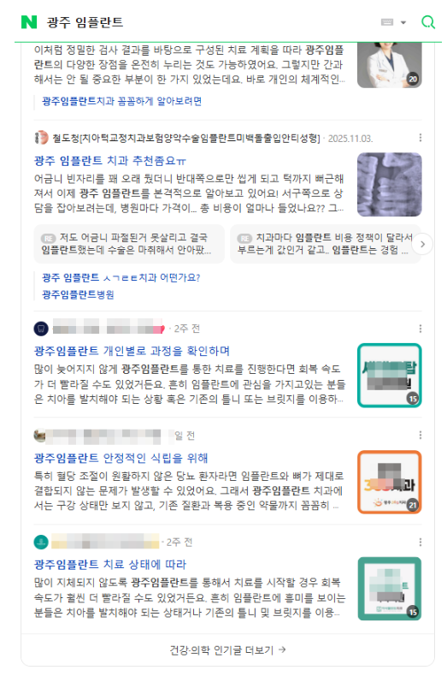Image resolution: width=447 pixels, height=676 pixels.
Task: Expand the dropdown arrow beside keyboard icon
Action: pyautogui.click(x=403, y=22)
